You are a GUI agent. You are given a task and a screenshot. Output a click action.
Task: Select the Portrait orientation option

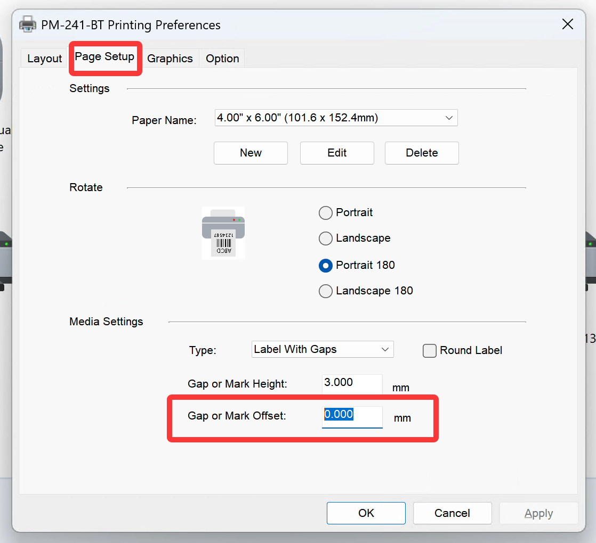pyautogui.click(x=326, y=213)
